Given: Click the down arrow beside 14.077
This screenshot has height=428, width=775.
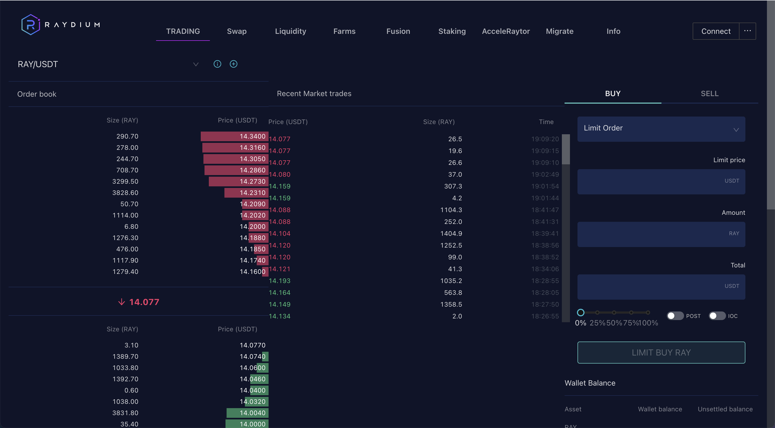Looking at the screenshot, I should click(x=122, y=302).
